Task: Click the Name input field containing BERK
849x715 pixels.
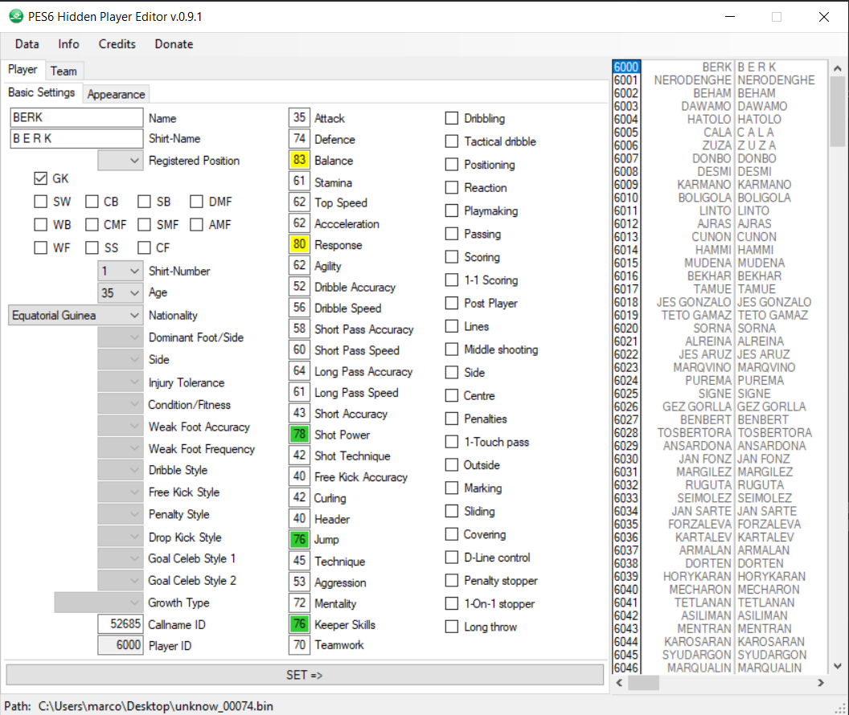Action: pyautogui.click(x=76, y=117)
